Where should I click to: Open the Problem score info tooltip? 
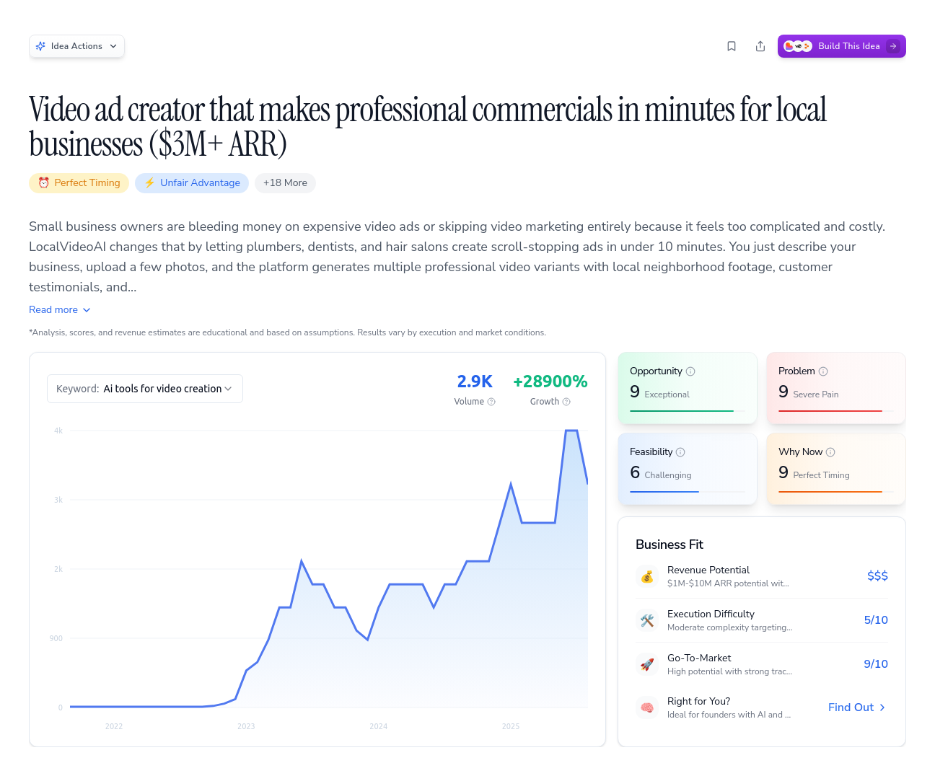click(823, 371)
